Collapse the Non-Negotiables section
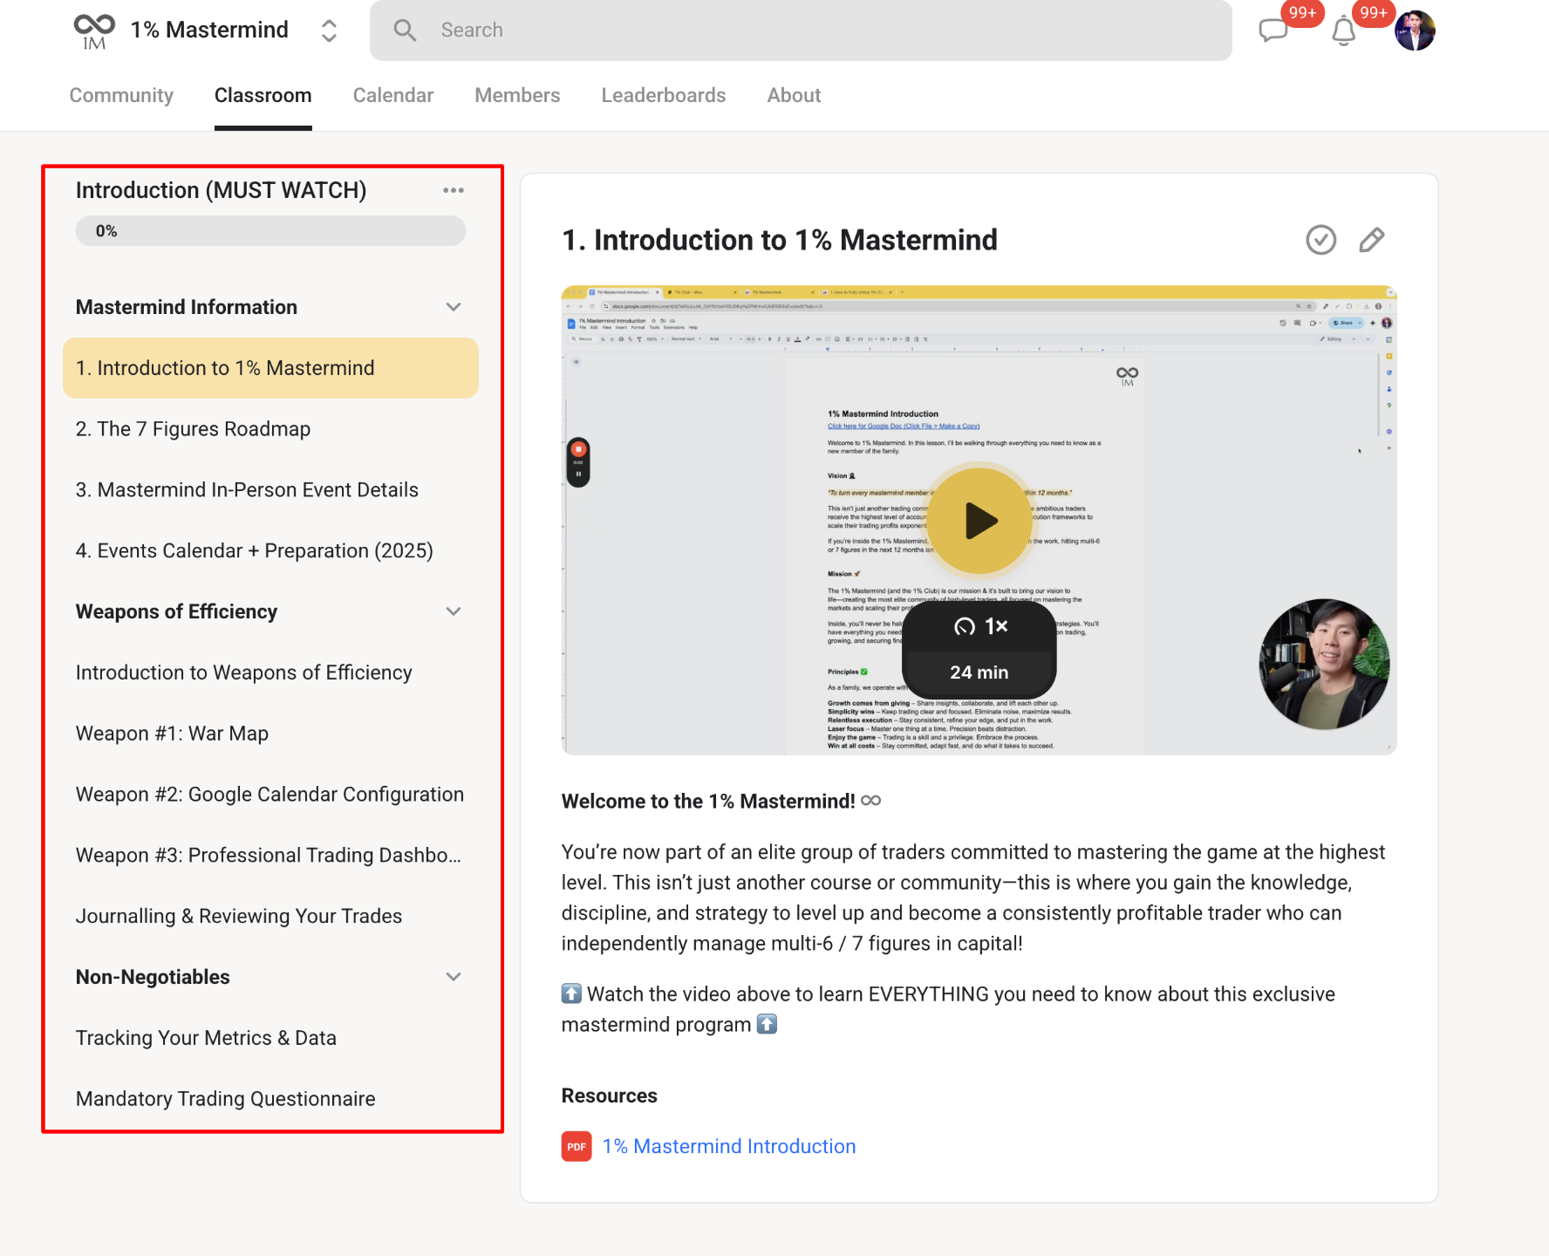This screenshot has height=1256, width=1549. [454, 977]
